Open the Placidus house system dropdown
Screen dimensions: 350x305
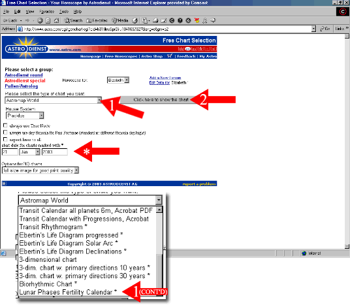[x=25, y=116]
